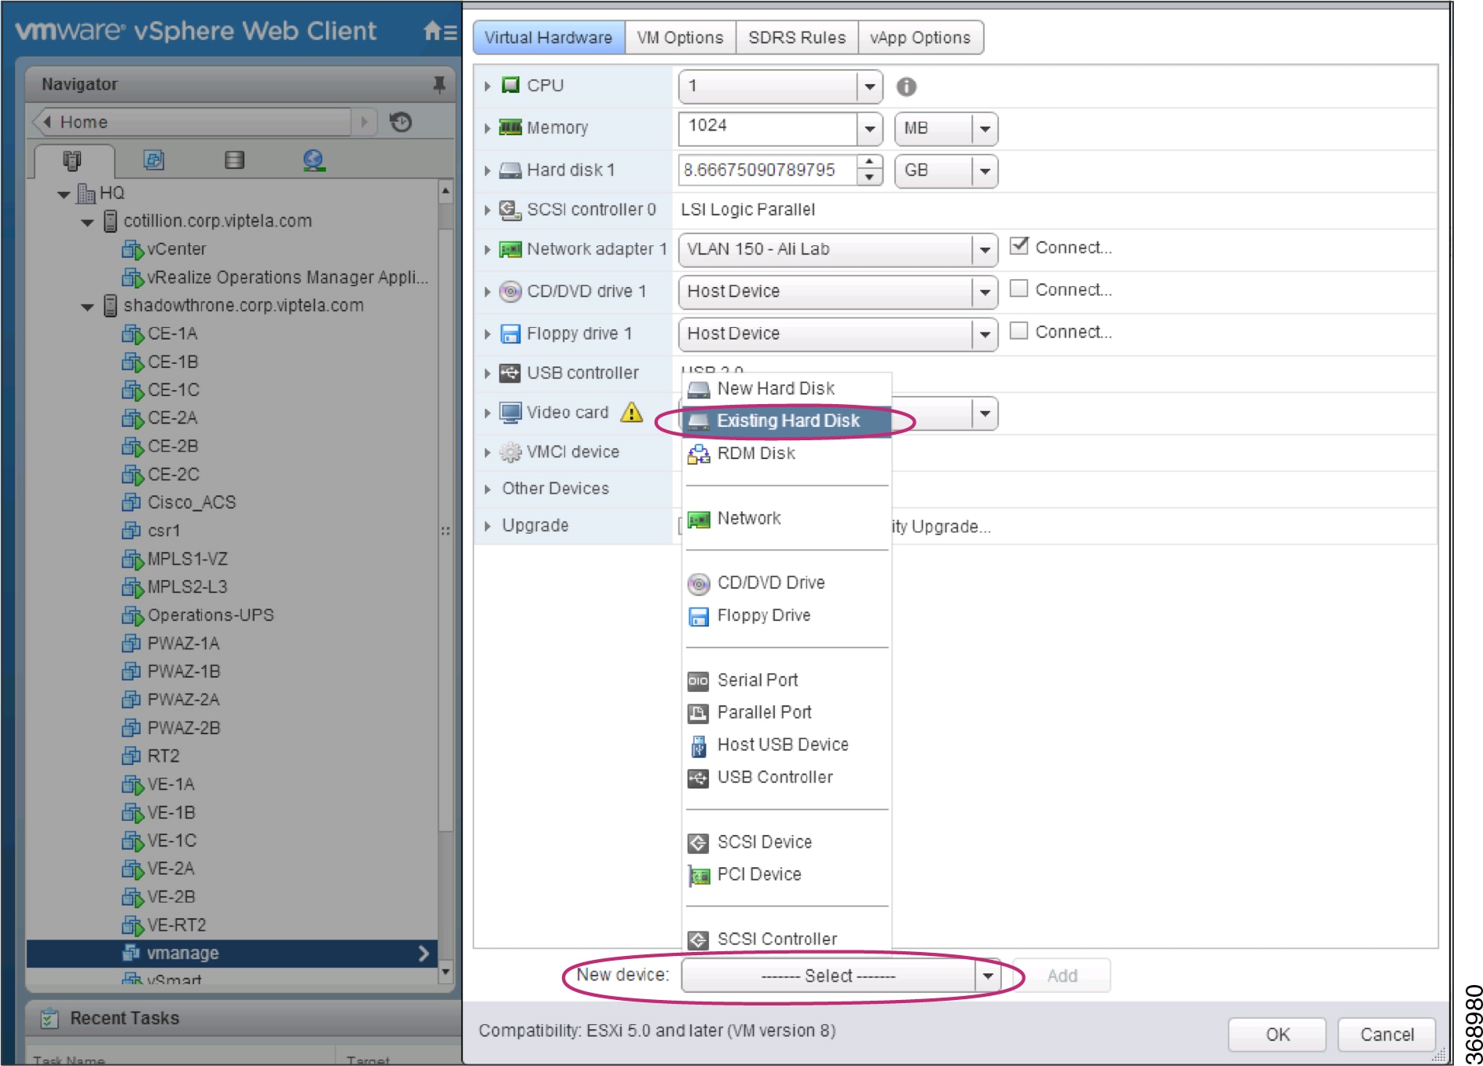This screenshot has width=1483, height=1066.
Task: Open the hard disk unit GB dropdown
Action: tap(985, 171)
